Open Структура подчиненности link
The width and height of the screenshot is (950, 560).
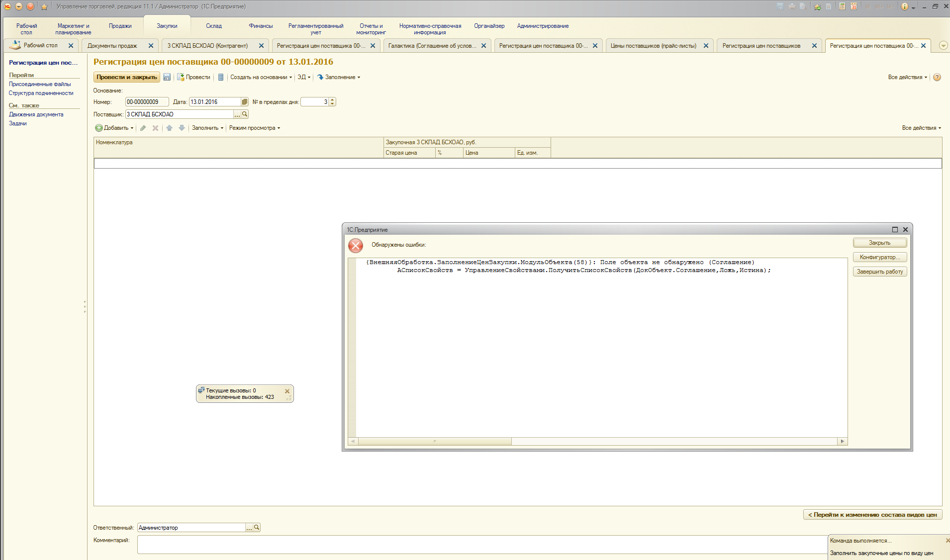(x=41, y=93)
